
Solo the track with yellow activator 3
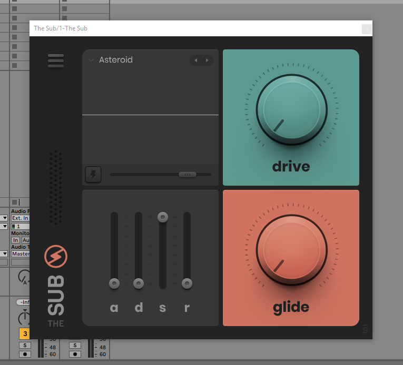coord(25,345)
